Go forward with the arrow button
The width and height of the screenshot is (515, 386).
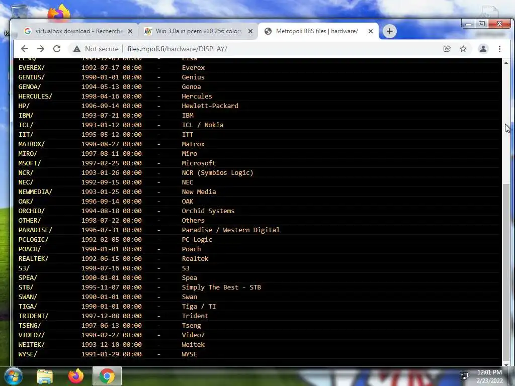[x=41, y=49]
